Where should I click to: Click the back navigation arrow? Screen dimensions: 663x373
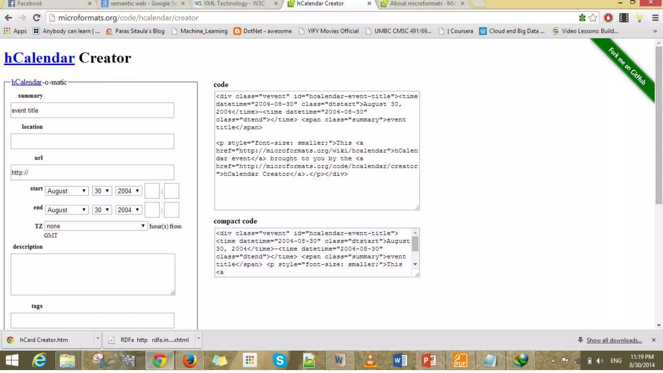coord(9,18)
